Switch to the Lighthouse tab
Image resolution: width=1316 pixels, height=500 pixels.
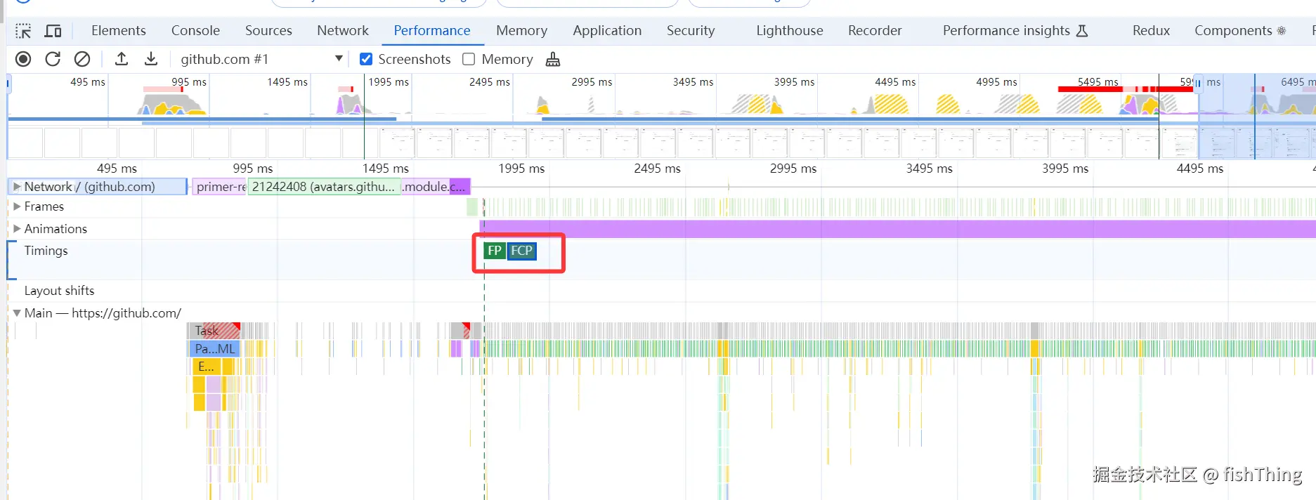[x=790, y=31]
